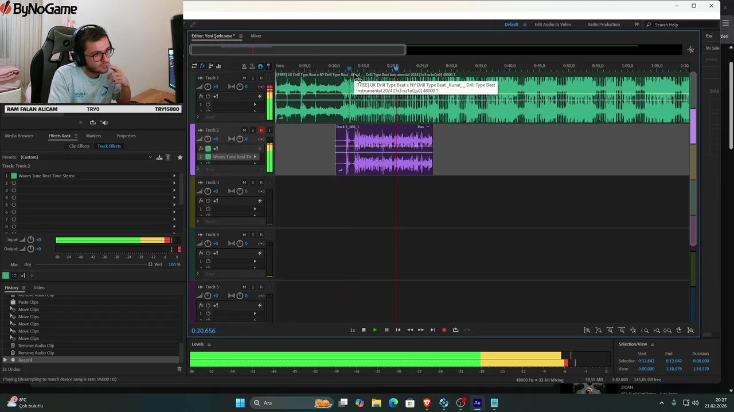Select Default workspace

[511, 25]
